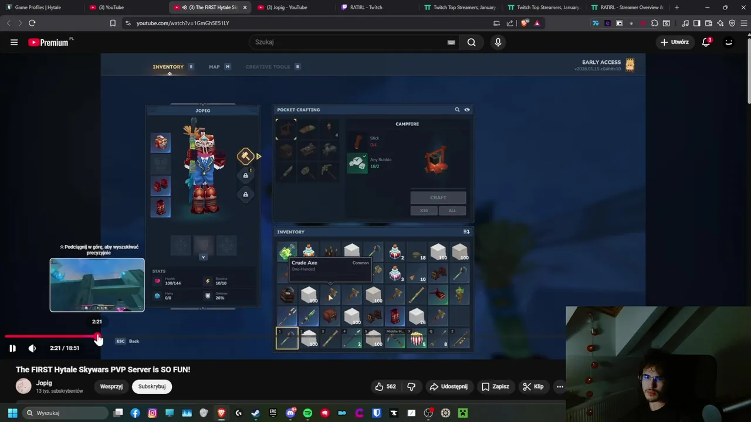
Task: Click the dislike thumbs down button
Action: click(411, 387)
